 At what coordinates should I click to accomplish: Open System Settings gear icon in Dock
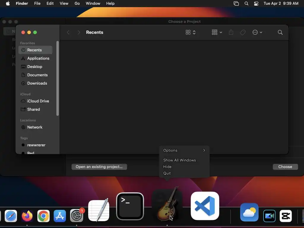77,216
